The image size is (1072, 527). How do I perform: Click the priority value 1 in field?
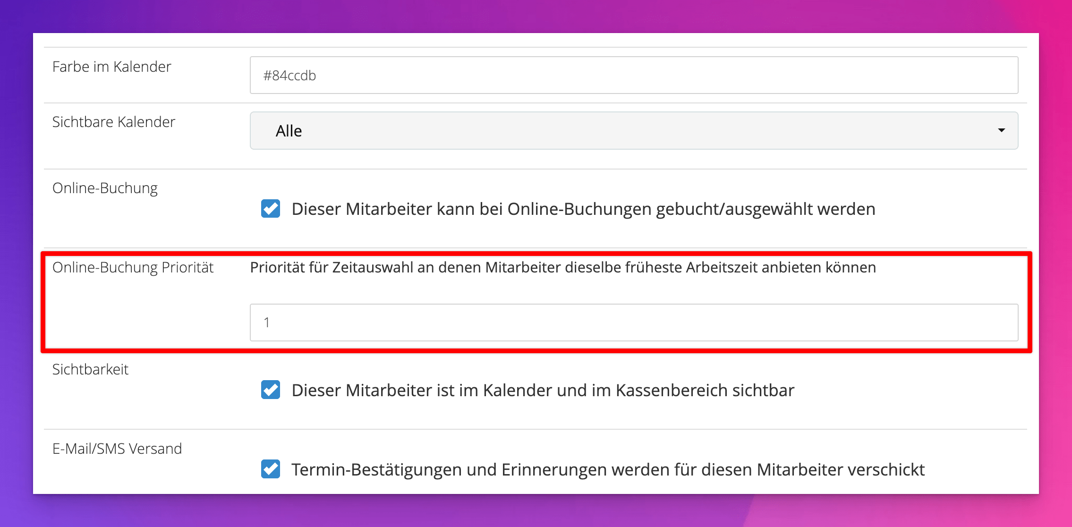point(267,323)
